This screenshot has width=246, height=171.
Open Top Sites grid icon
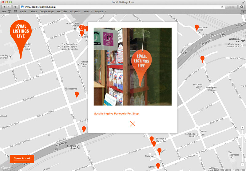tap(15, 11)
